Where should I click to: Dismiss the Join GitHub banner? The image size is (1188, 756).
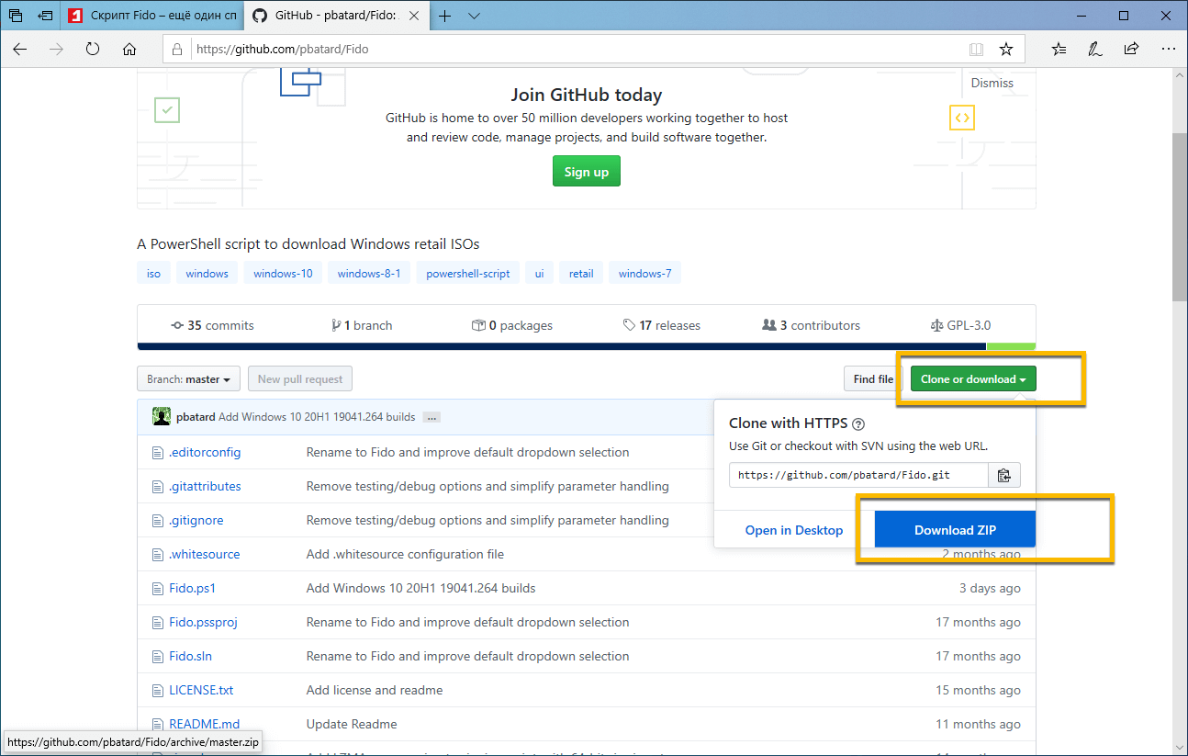(992, 83)
